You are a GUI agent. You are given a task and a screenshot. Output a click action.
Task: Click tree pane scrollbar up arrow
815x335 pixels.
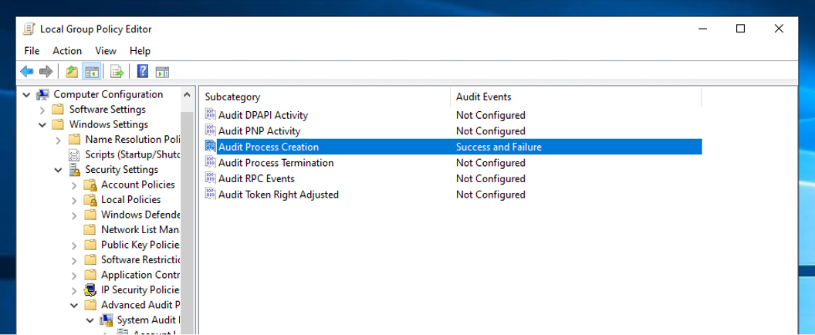pyautogui.click(x=187, y=95)
